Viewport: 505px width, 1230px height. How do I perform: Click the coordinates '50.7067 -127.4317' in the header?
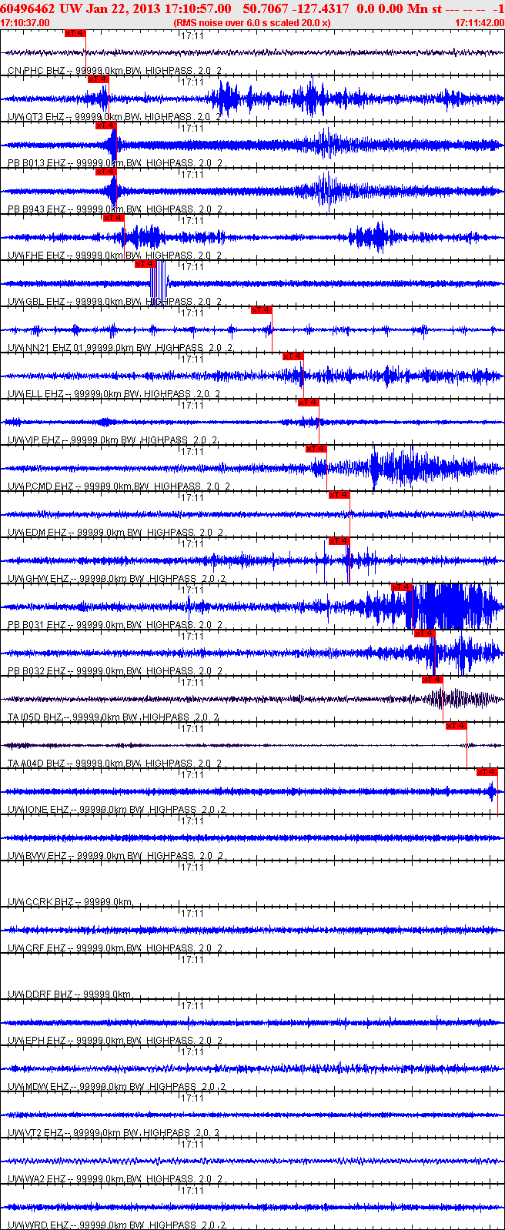(x=296, y=8)
